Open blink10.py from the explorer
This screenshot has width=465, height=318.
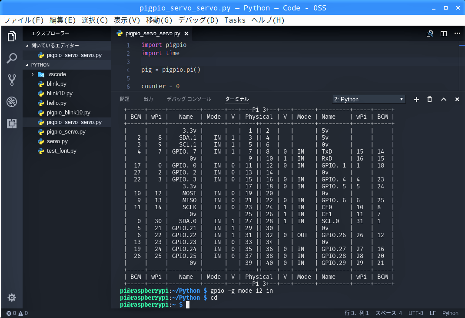coord(67,93)
